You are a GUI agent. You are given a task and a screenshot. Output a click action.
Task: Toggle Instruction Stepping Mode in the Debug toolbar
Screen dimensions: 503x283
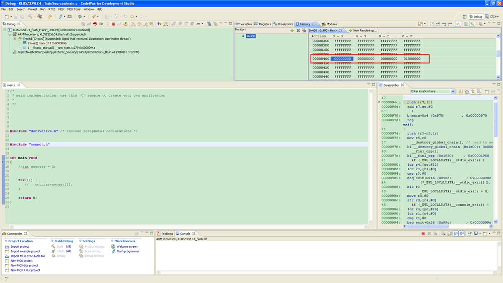[160, 24]
